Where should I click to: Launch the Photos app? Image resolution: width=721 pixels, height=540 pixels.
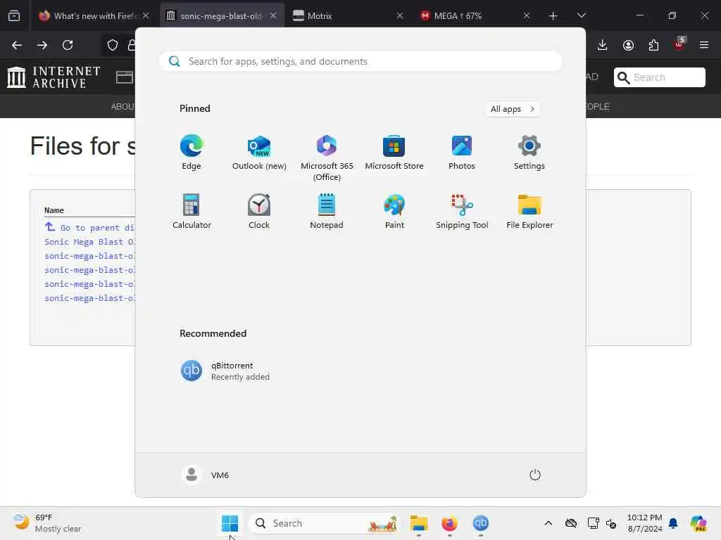click(x=462, y=153)
